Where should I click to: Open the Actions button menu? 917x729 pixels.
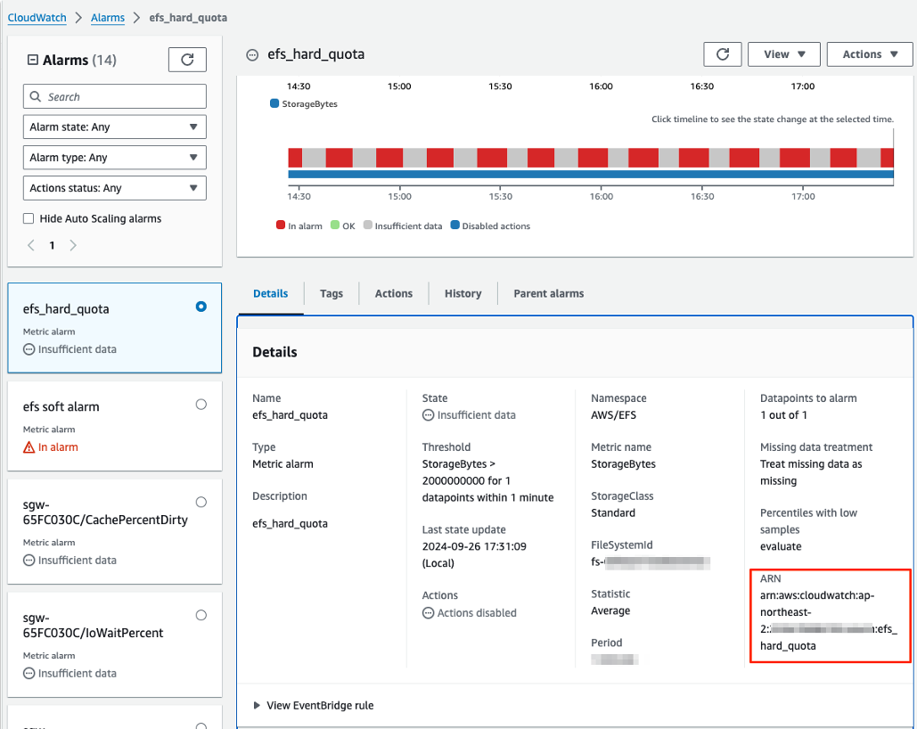[x=869, y=53]
